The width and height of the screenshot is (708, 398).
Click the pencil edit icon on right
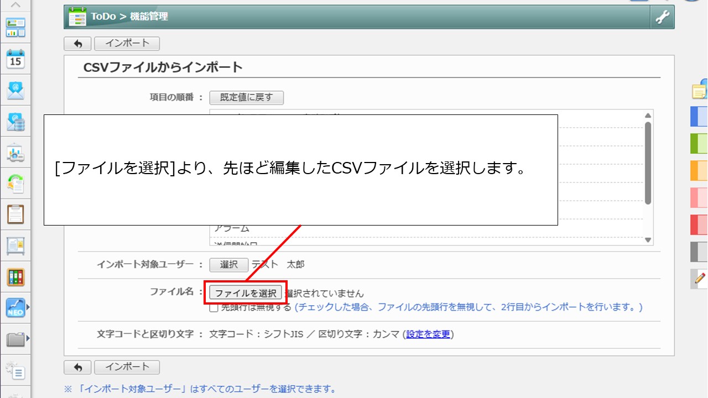point(700,279)
